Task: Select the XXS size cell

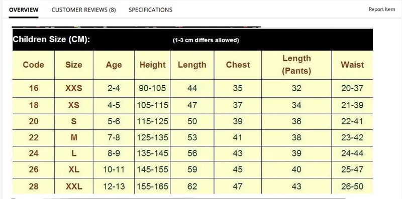Action: pyautogui.click(x=73, y=88)
